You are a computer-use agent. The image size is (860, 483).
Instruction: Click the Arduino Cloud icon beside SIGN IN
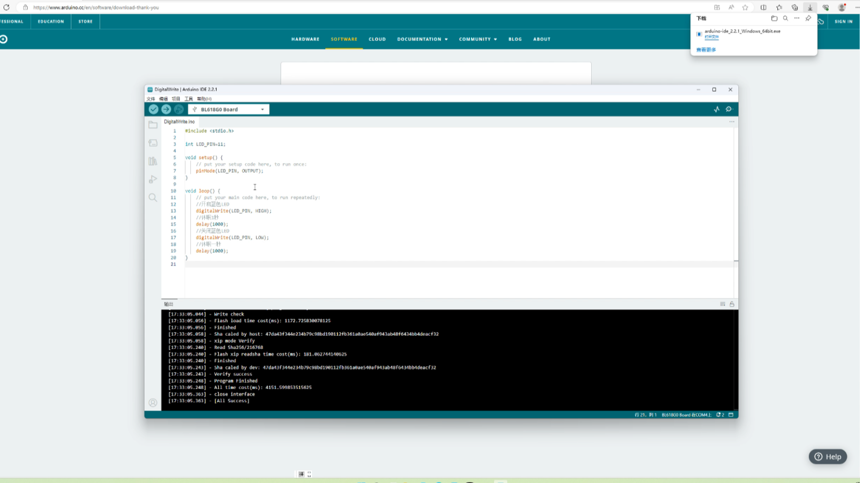821,22
